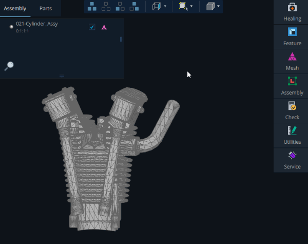Click the pink mesh icon beside 021-Cylinder_Assy
Viewport: 308px width, 244px height.
click(104, 27)
